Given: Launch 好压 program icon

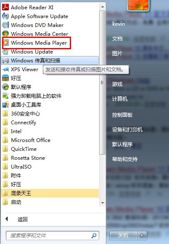Looking at the screenshot, I should coord(5,78).
